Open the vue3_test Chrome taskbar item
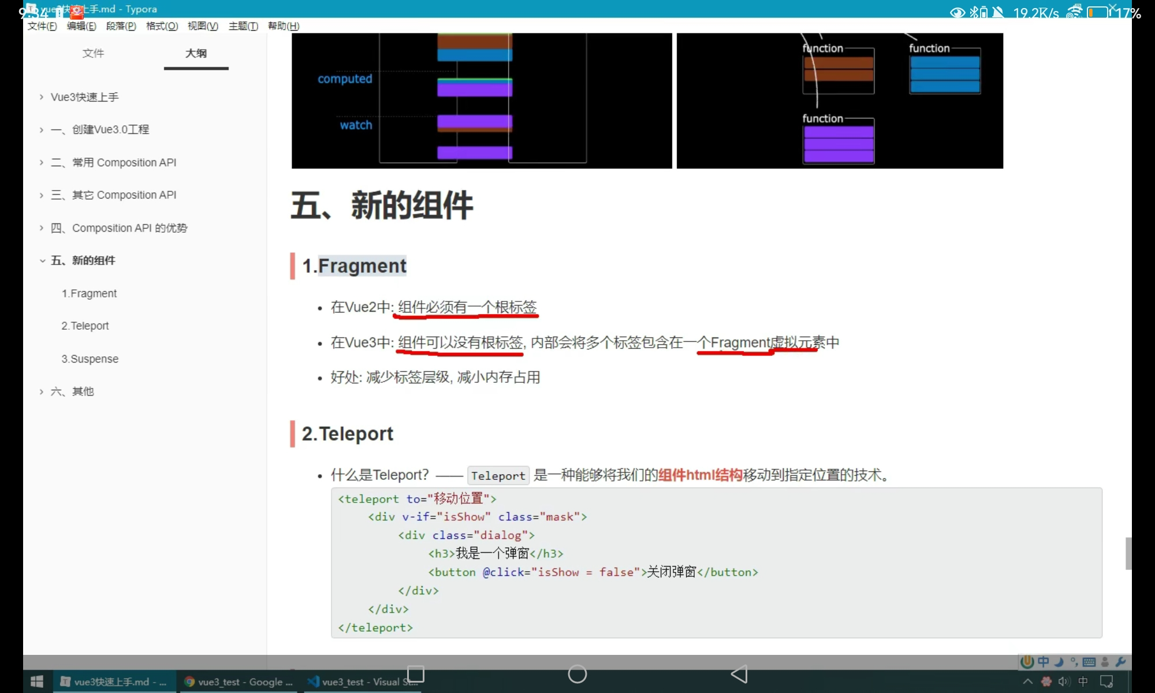1155x693 pixels. click(x=239, y=682)
